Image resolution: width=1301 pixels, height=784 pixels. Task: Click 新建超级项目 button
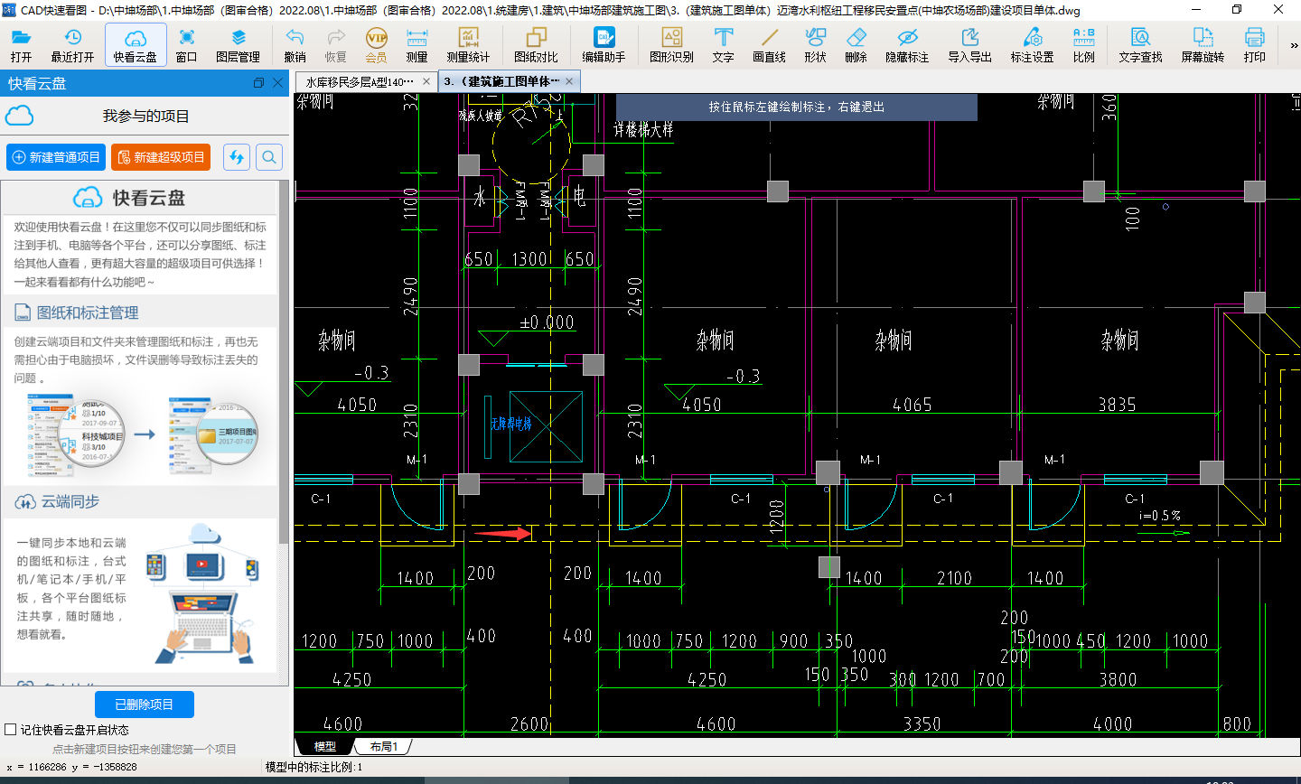[161, 157]
